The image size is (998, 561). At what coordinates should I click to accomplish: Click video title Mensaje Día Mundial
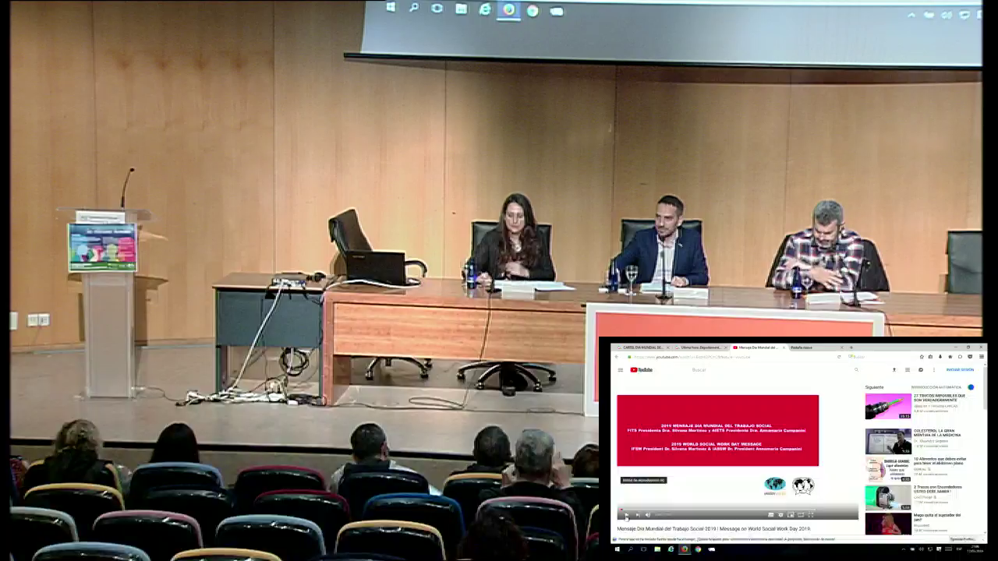coord(713,528)
